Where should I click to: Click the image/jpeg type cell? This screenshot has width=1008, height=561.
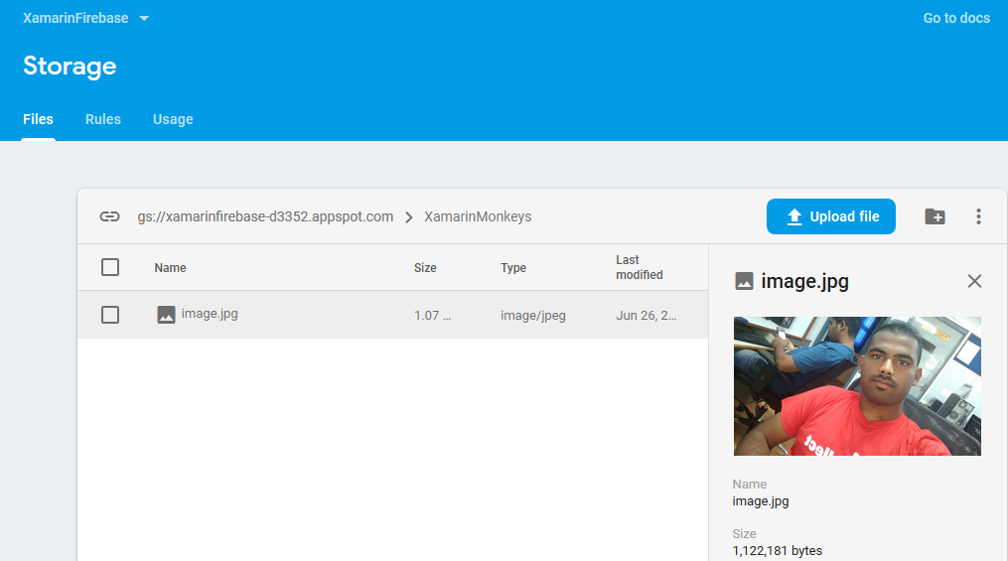tap(533, 316)
